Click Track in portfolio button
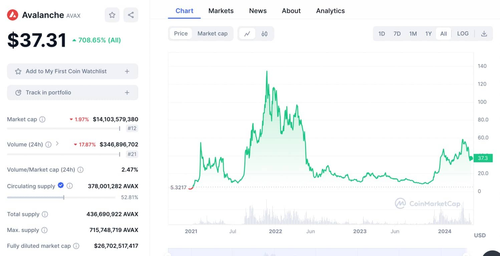The width and height of the screenshot is (500, 256). (72, 93)
